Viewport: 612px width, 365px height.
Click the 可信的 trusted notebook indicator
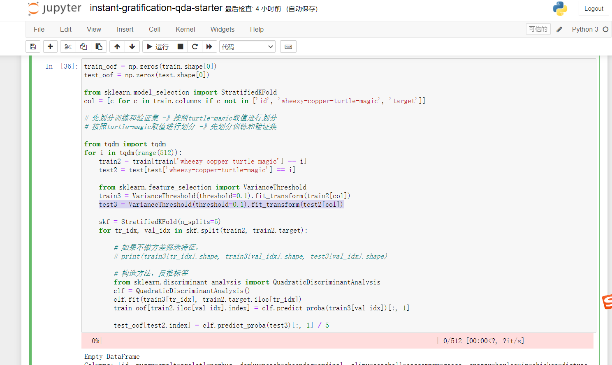click(x=538, y=29)
